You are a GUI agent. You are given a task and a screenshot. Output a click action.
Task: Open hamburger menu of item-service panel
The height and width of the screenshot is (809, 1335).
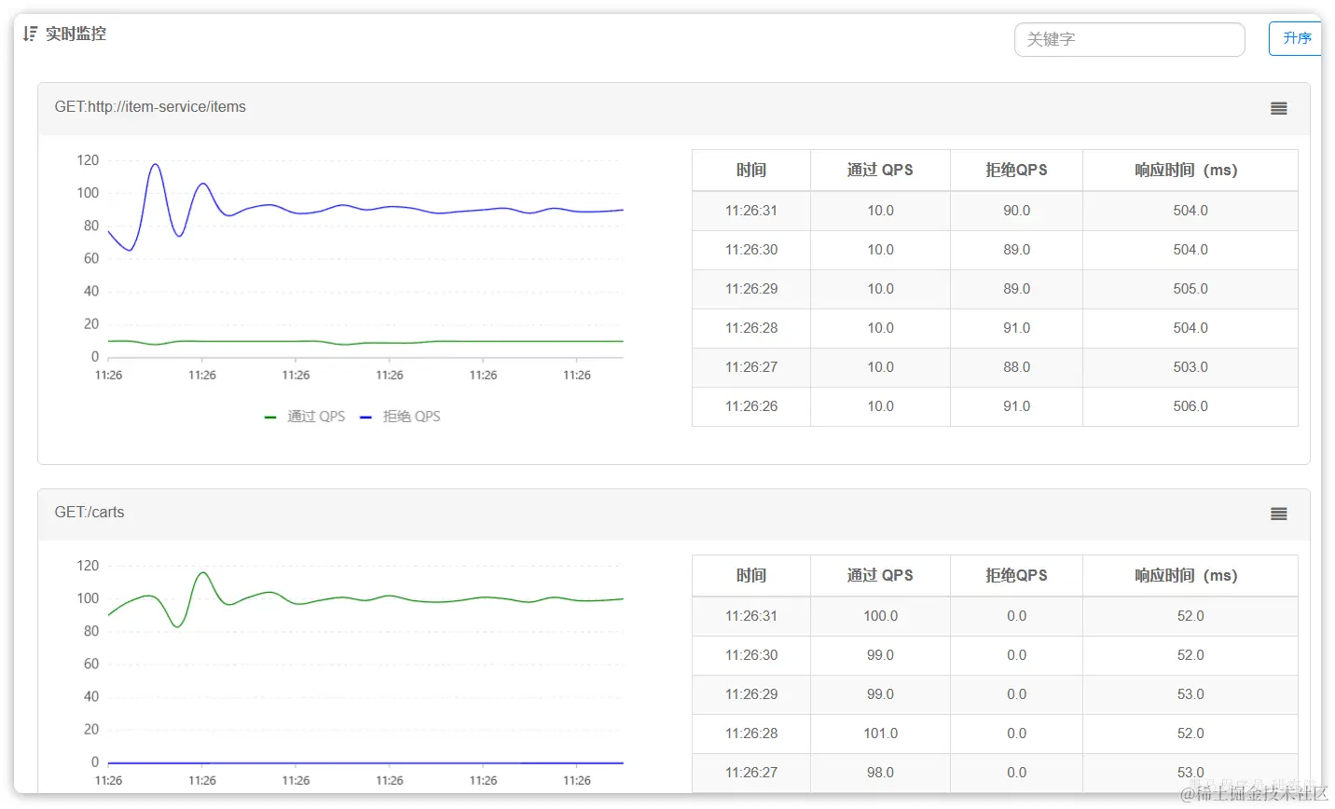(x=1278, y=109)
